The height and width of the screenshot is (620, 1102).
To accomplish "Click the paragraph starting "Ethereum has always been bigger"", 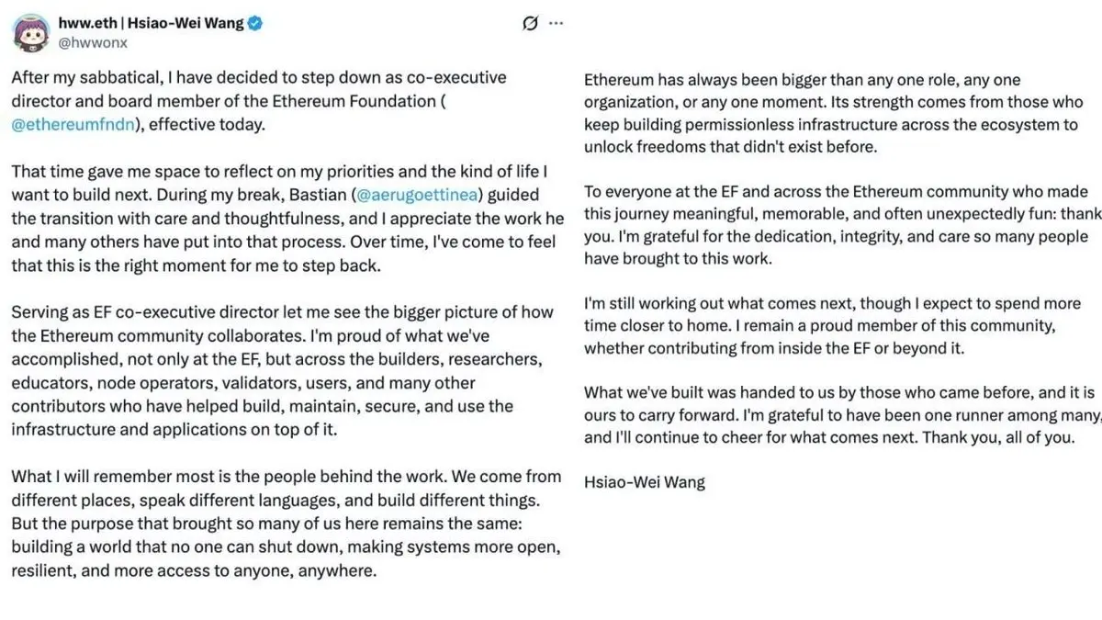I will tap(834, 113).
